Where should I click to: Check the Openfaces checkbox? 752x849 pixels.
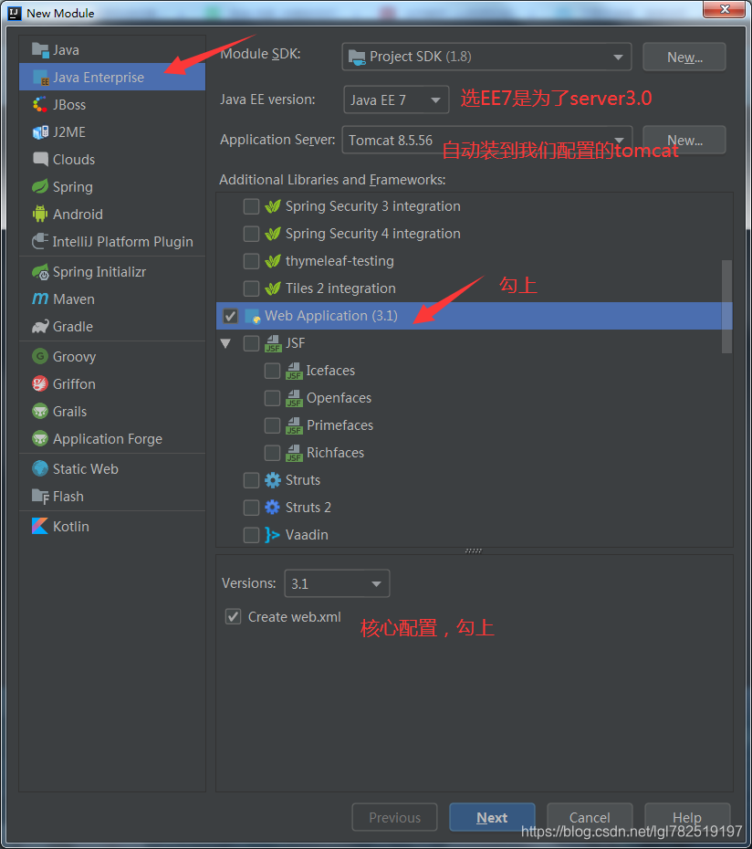272,399
